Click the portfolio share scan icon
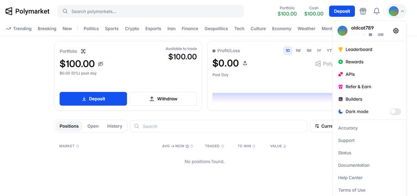This screenshot has height=196, width=417. click(83, 51)
